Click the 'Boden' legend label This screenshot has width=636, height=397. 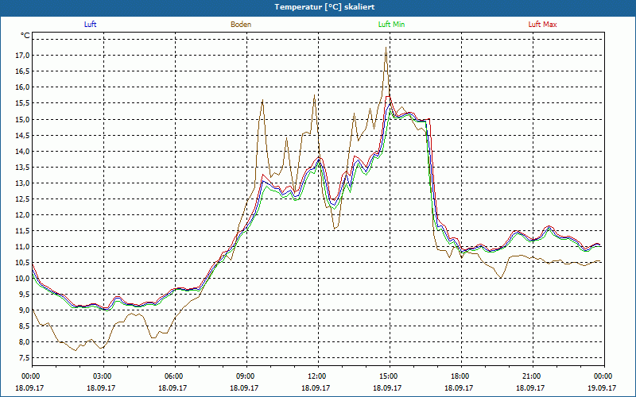coord(241,25)
